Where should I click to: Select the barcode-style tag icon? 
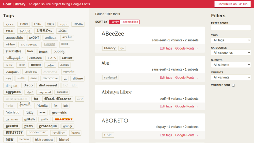pos(65,44)
